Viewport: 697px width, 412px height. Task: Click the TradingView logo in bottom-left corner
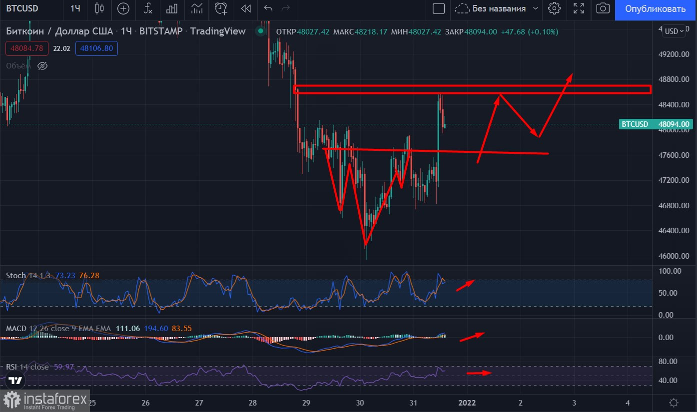coord(15,381)
